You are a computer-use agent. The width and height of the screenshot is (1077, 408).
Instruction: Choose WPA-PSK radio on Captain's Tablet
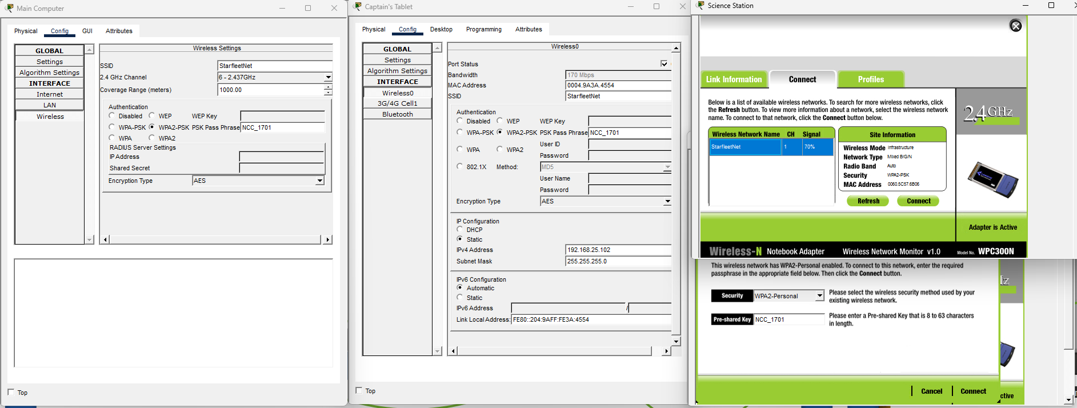point(460,132)
